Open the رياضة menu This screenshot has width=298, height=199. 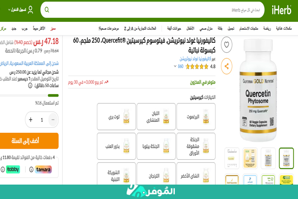267,28
